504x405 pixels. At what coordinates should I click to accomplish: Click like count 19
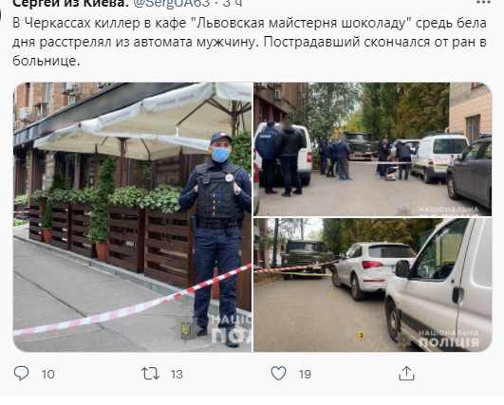(x=305, y=374)
